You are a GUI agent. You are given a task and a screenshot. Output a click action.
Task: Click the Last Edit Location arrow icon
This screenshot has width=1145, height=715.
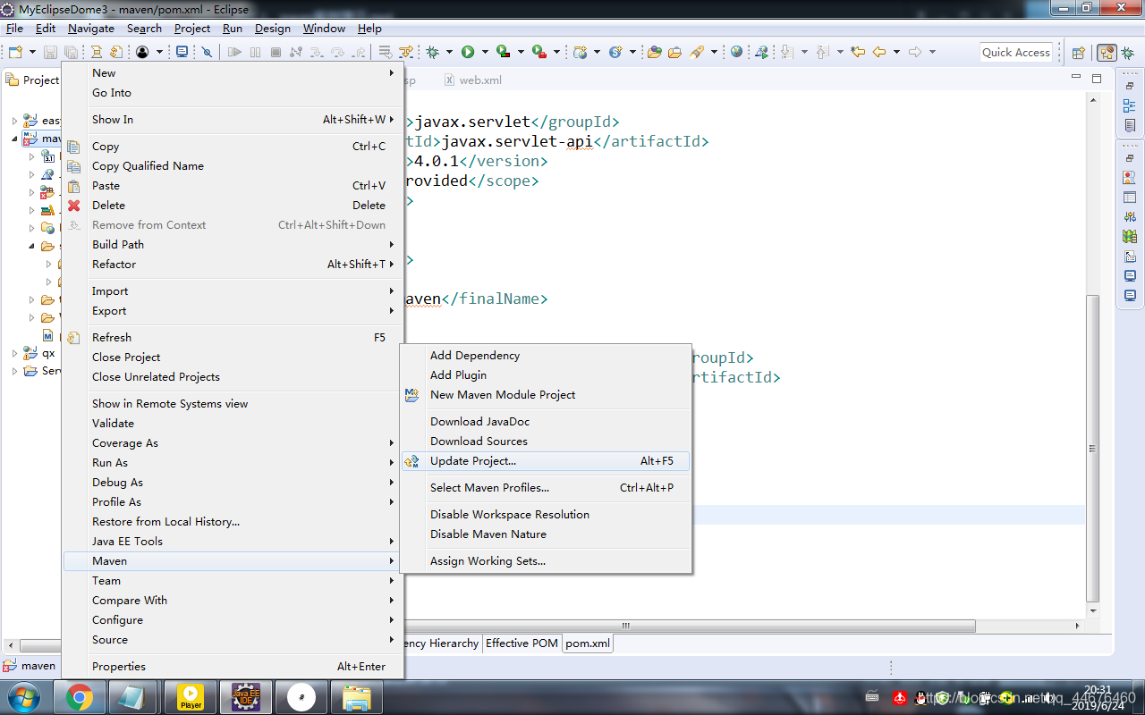[858, 52]
